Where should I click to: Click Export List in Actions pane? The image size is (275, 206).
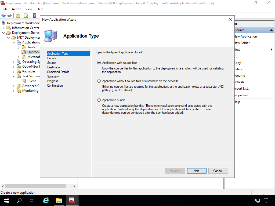coord(243,89)
